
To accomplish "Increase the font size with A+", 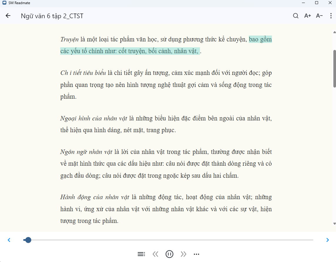I will [307, 16].
